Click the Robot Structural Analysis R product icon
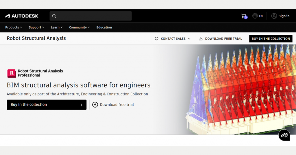Screen dimensions: 296x155 pyautogui.click(x=11, y=73)
